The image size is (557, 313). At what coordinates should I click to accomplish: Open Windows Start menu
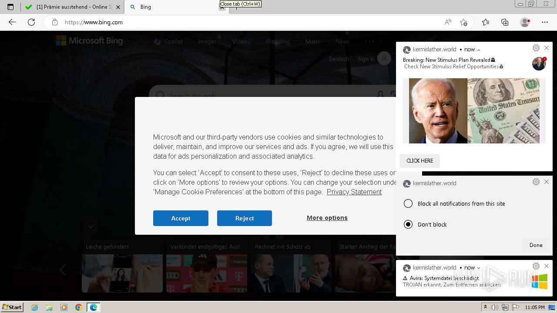tap(12, 307)
